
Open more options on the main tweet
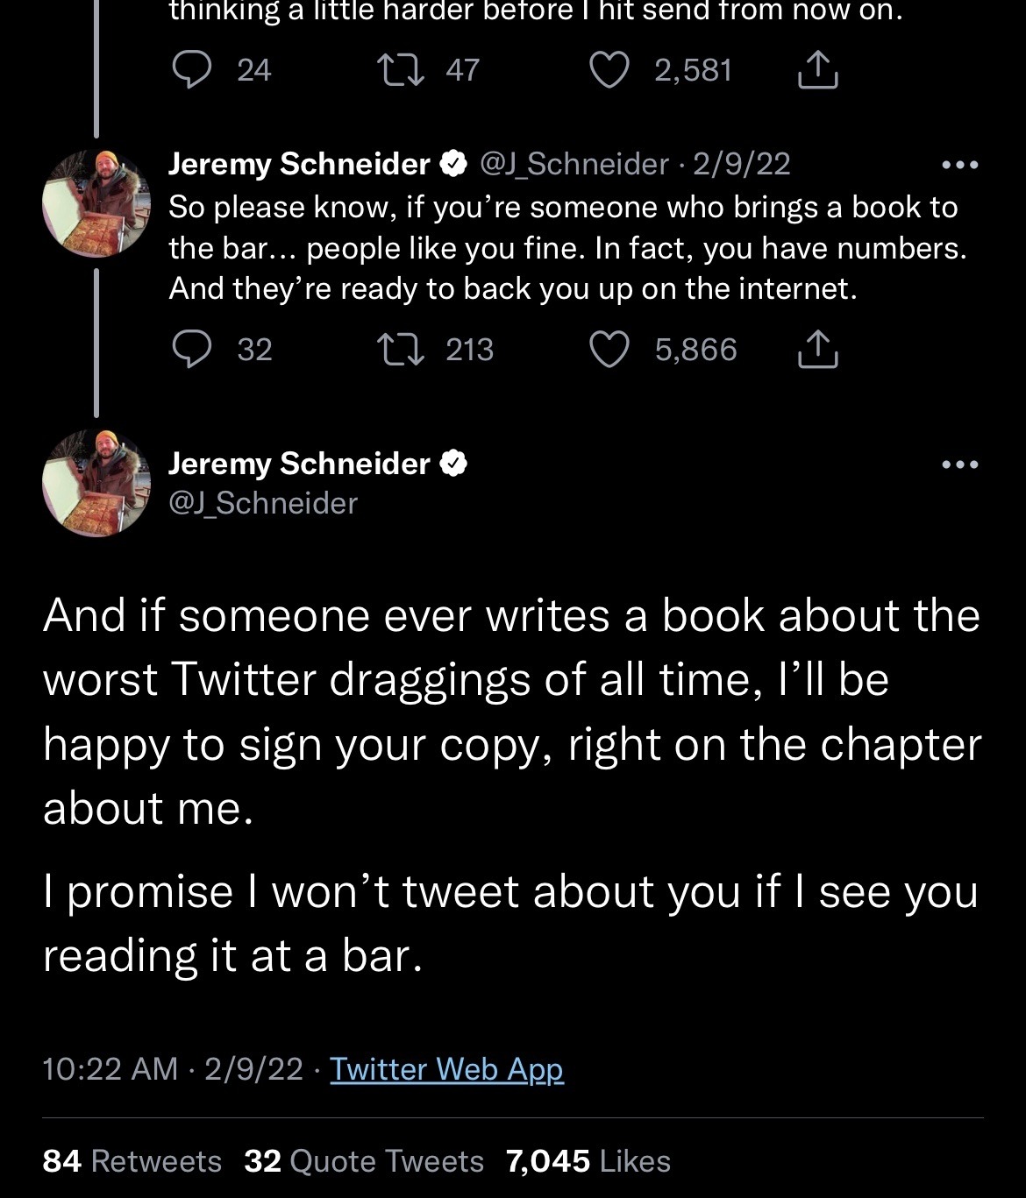click(x=959, y=464)
